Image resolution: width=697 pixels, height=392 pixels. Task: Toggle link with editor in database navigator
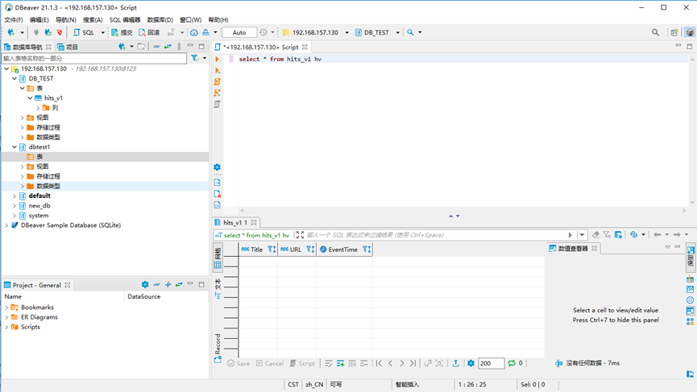[x=168, y=47]
